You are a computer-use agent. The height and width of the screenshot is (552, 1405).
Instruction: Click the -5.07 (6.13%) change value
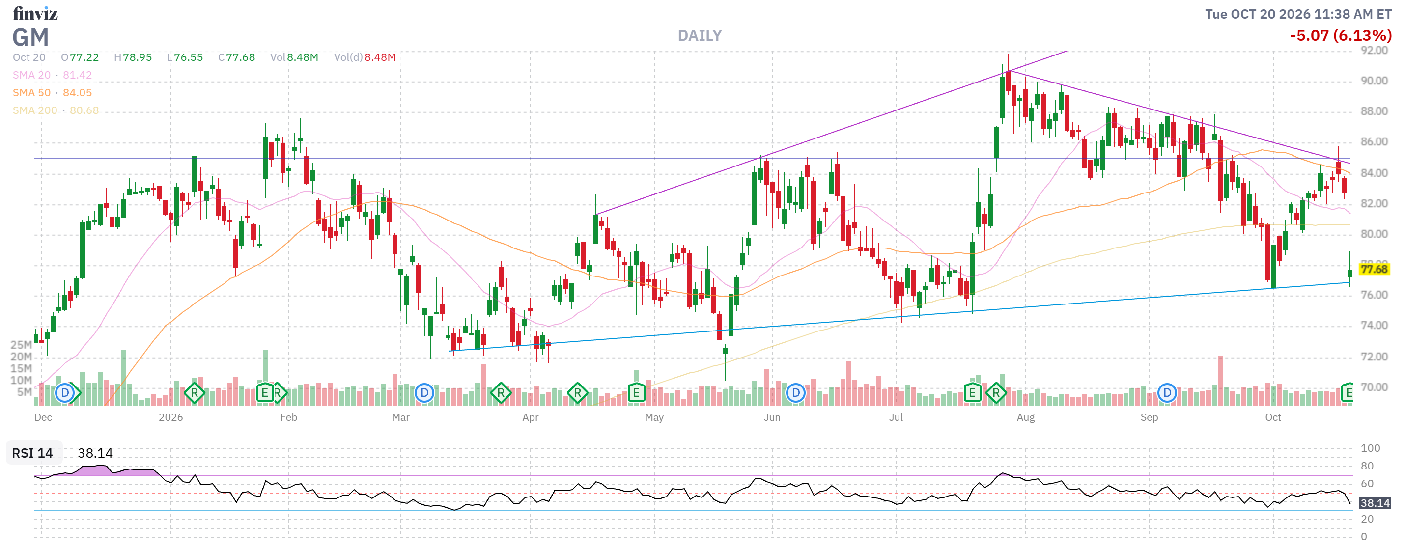[x=1341, y=35]
